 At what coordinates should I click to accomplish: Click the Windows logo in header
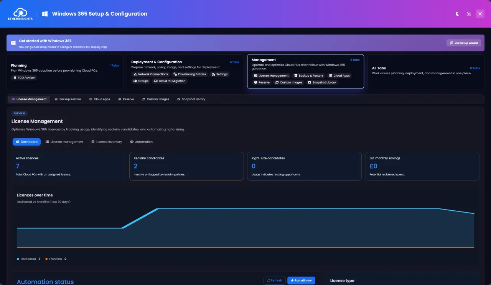pyautogui.click(x=45, y=14)
